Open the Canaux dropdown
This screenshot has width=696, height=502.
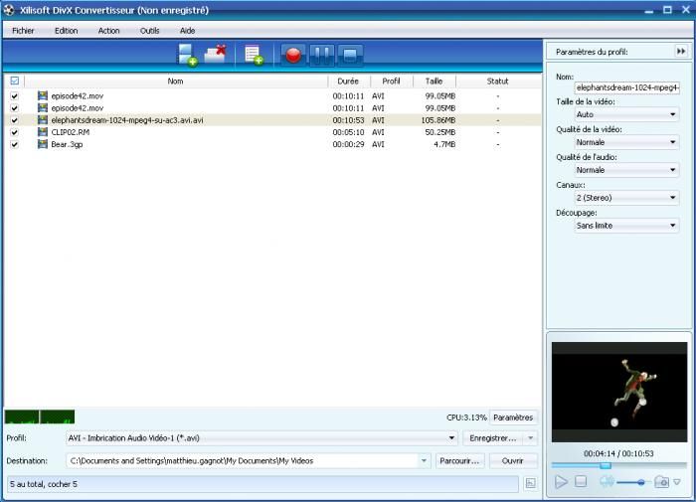(626, 198)
